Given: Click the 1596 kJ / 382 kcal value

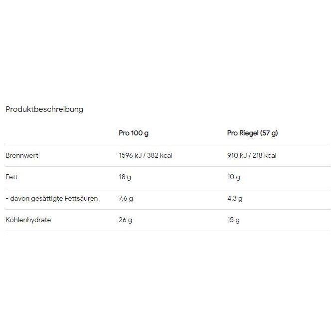Looking at the screenshot, I should pyautogui.click(x=146, y=155).
